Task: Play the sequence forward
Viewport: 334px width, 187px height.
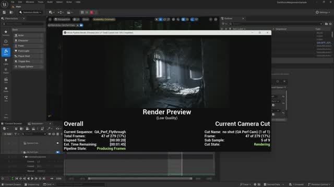Action: [x=32, y=179]
